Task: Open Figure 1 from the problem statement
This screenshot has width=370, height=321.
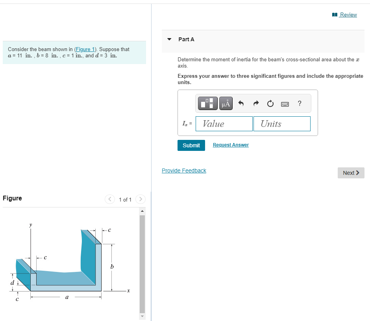Action: (x=85, y=49)
